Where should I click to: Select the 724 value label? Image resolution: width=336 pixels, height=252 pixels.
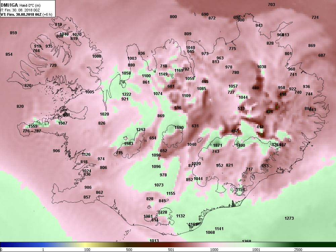315,17
